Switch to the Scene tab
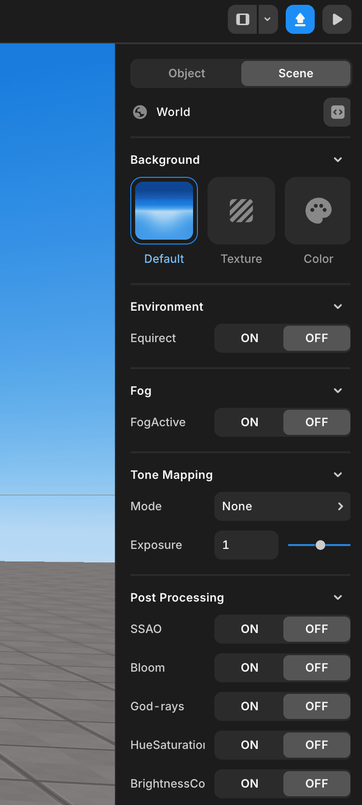 pos(296,73)
